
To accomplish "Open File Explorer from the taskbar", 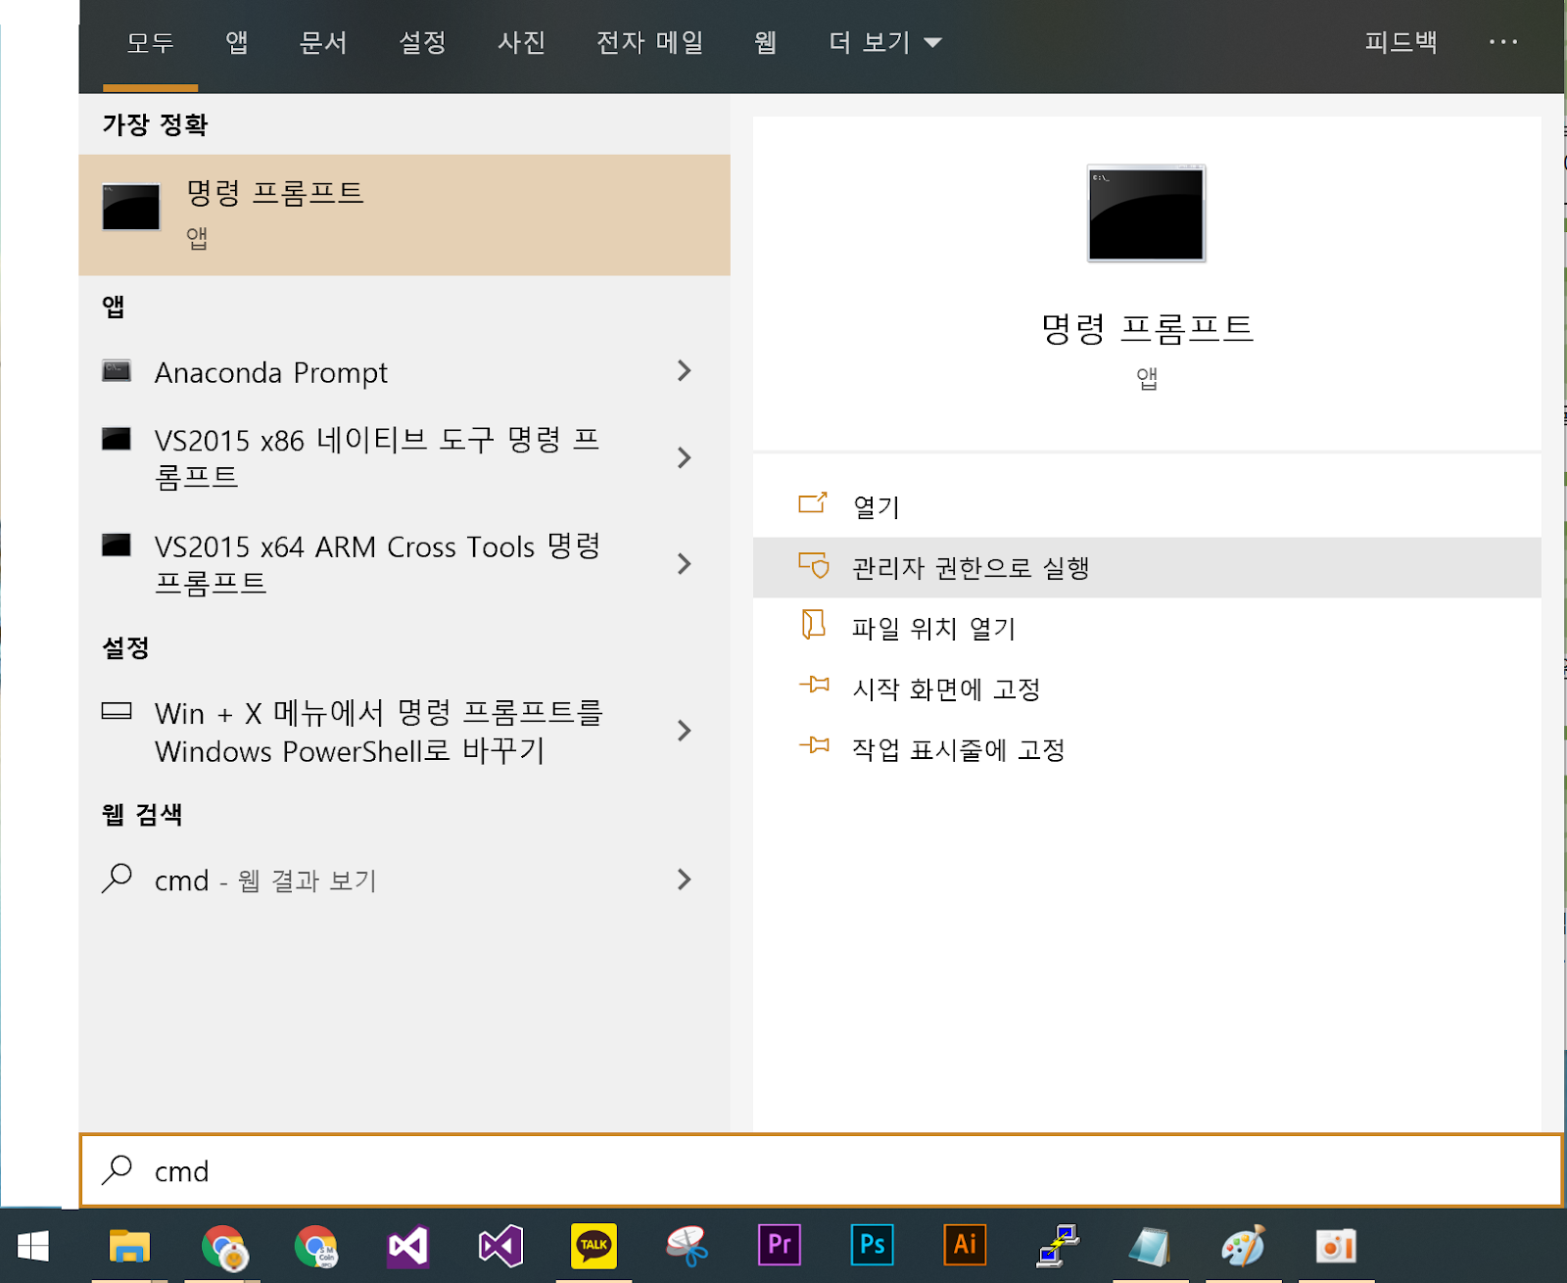I will (129, 1246).
